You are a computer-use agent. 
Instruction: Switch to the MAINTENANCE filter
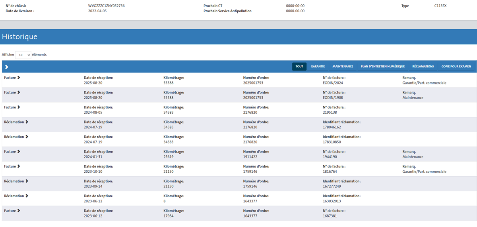343,67
